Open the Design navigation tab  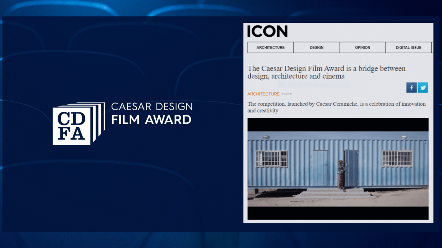317,47
